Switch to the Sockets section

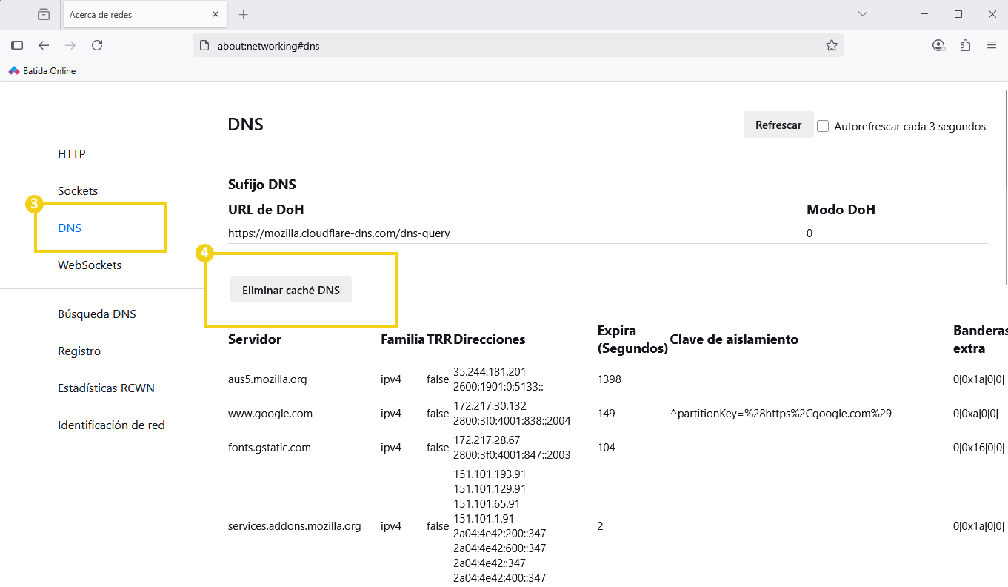click(x=77, y=190)
